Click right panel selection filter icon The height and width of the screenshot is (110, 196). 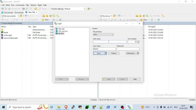159,20
